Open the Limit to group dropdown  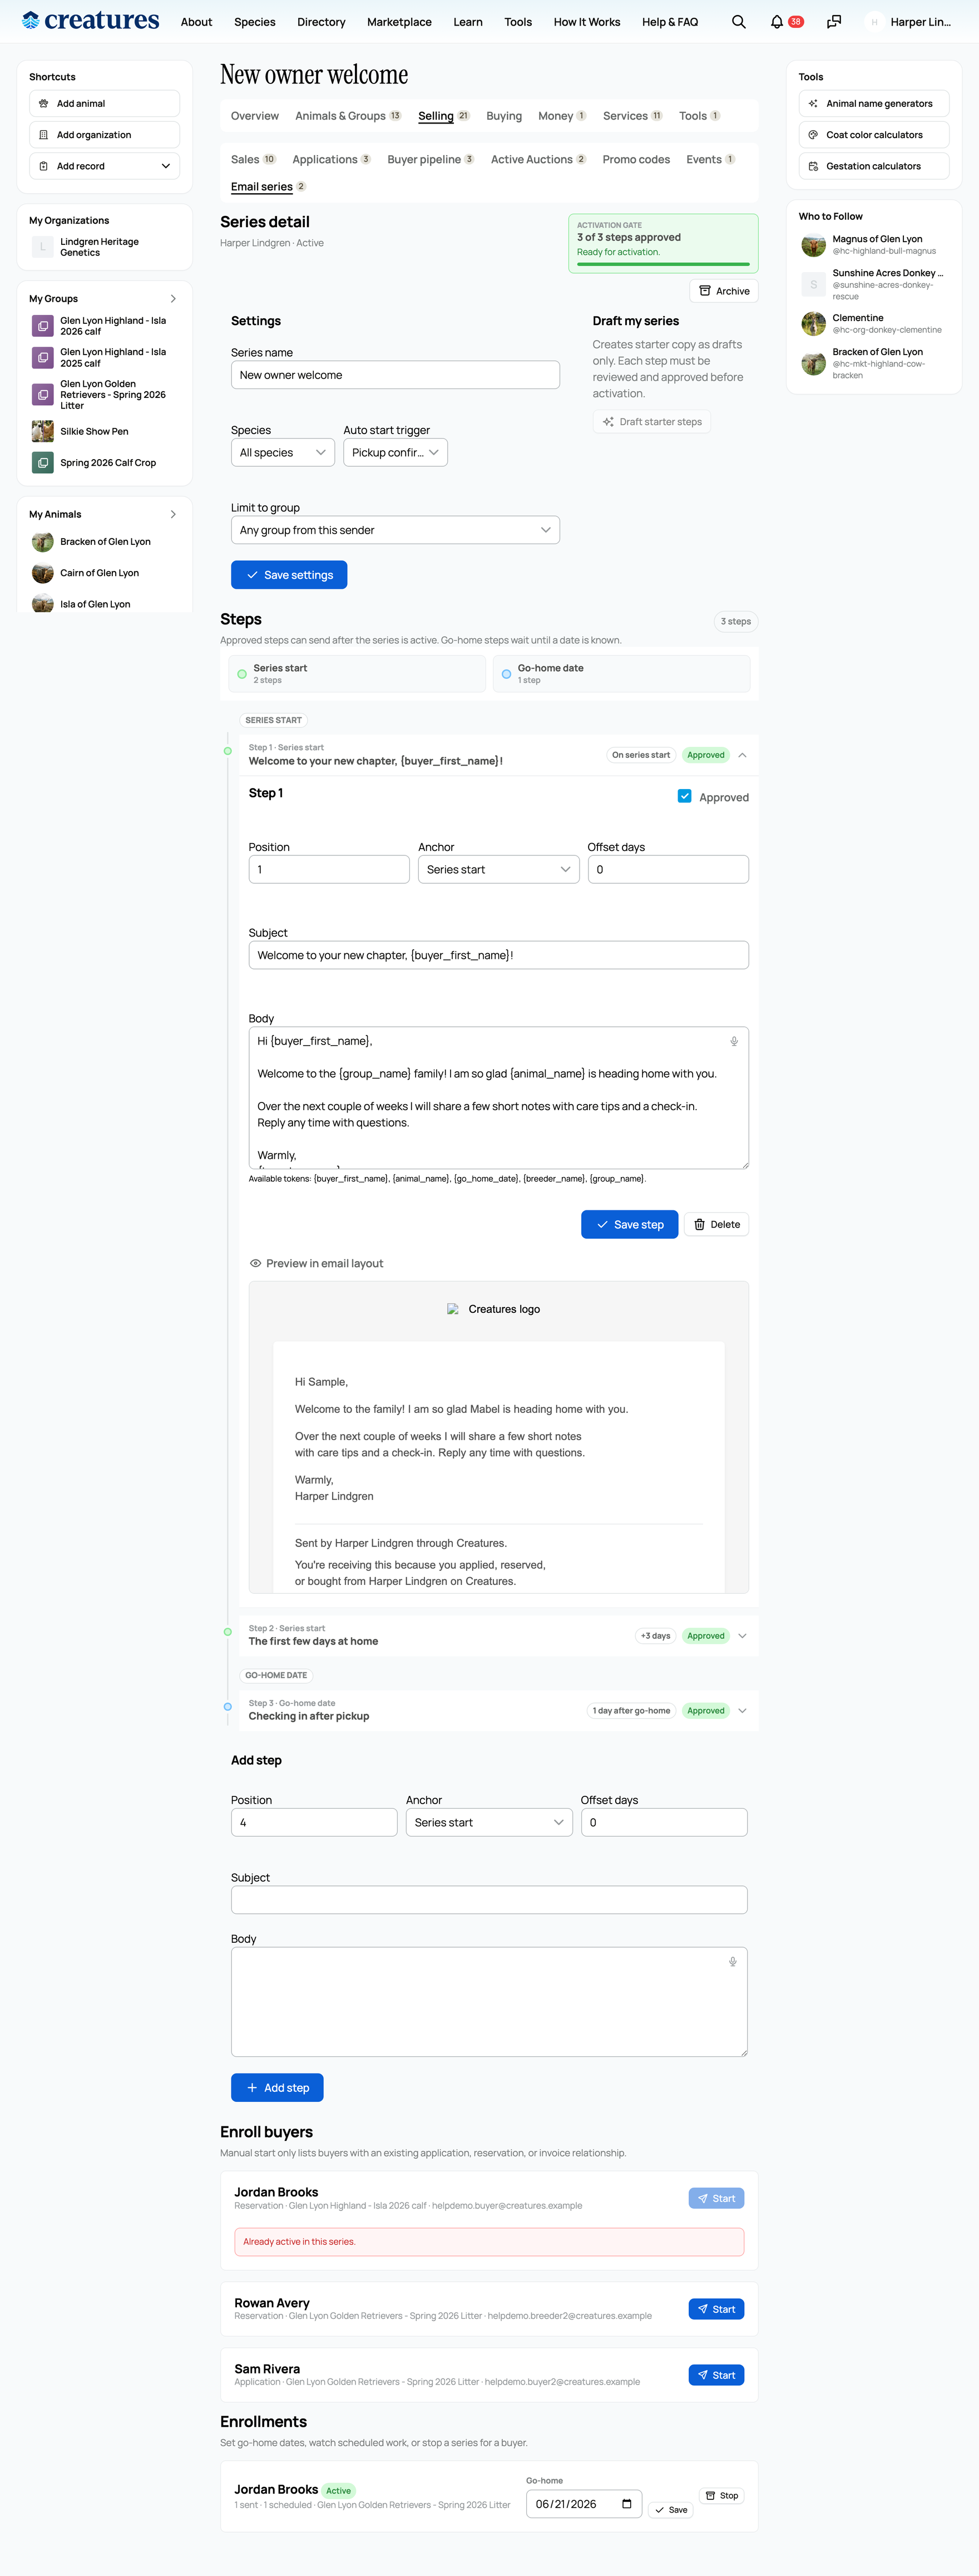coord(395,530)
